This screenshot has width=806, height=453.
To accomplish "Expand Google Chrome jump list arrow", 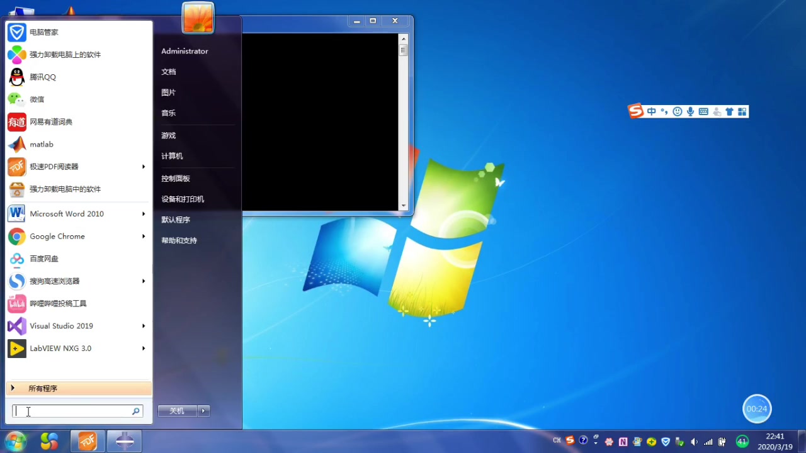I will point(144,237).
